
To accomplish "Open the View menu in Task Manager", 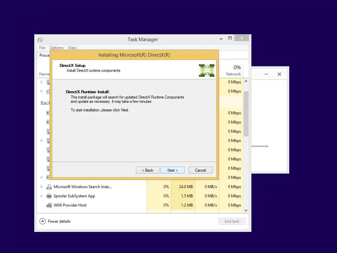I will click(72, 47).
